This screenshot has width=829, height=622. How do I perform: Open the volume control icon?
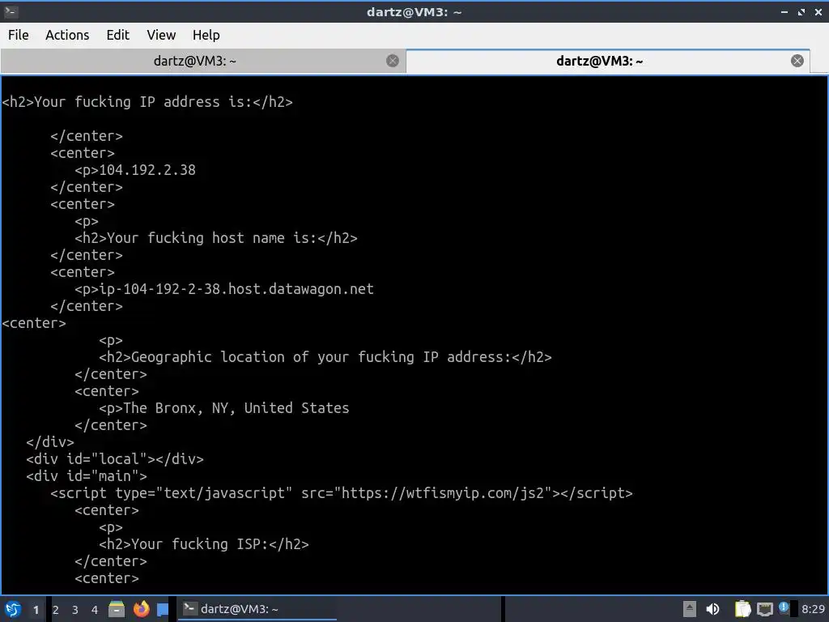[x=712, y=609]
